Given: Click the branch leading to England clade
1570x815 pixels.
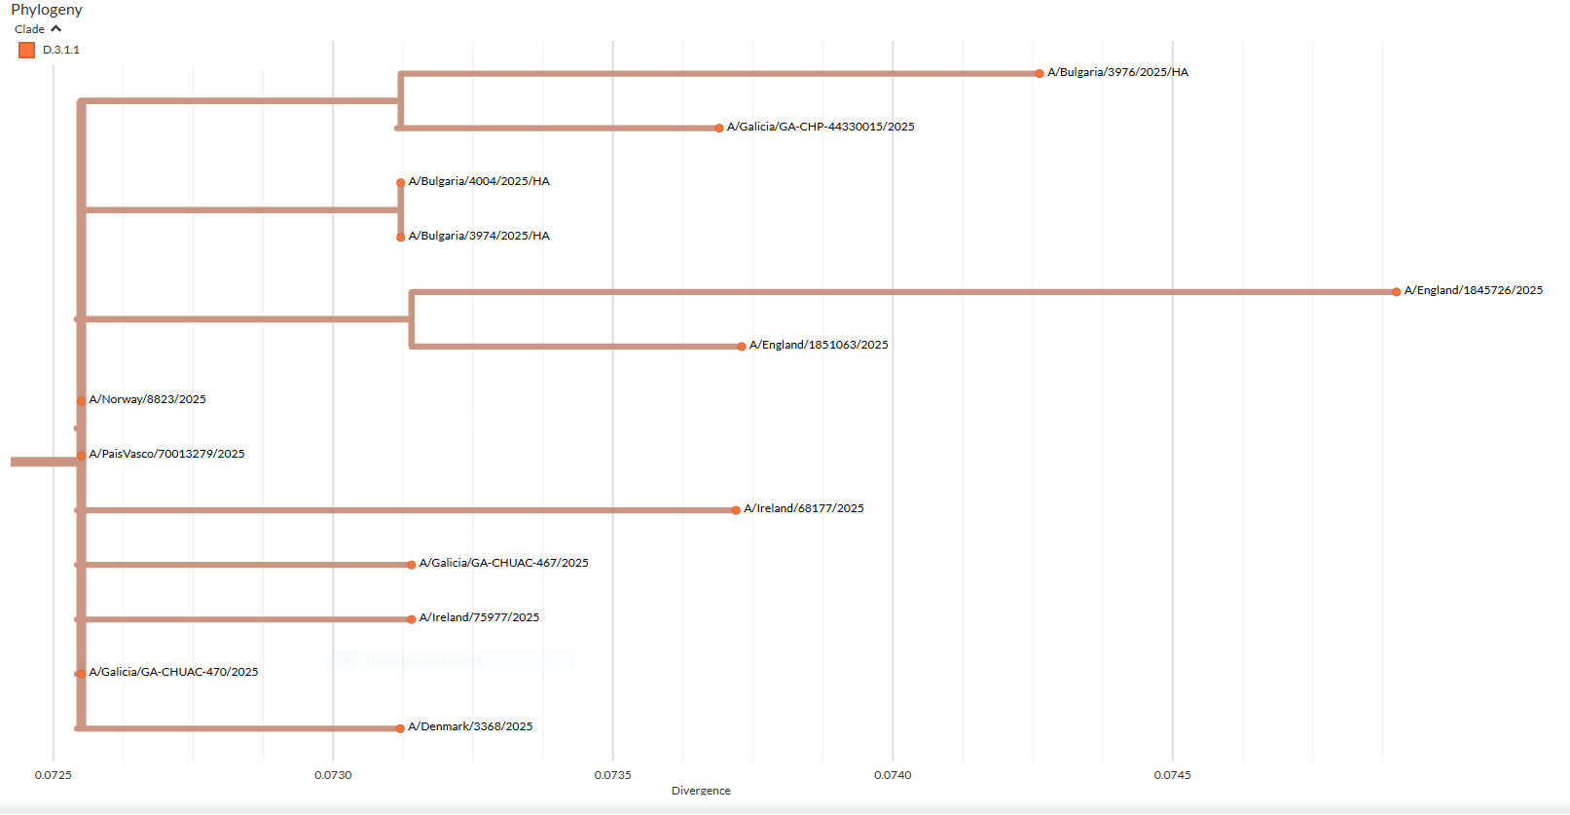Looking at the screenshot, I should pos(243,318).
